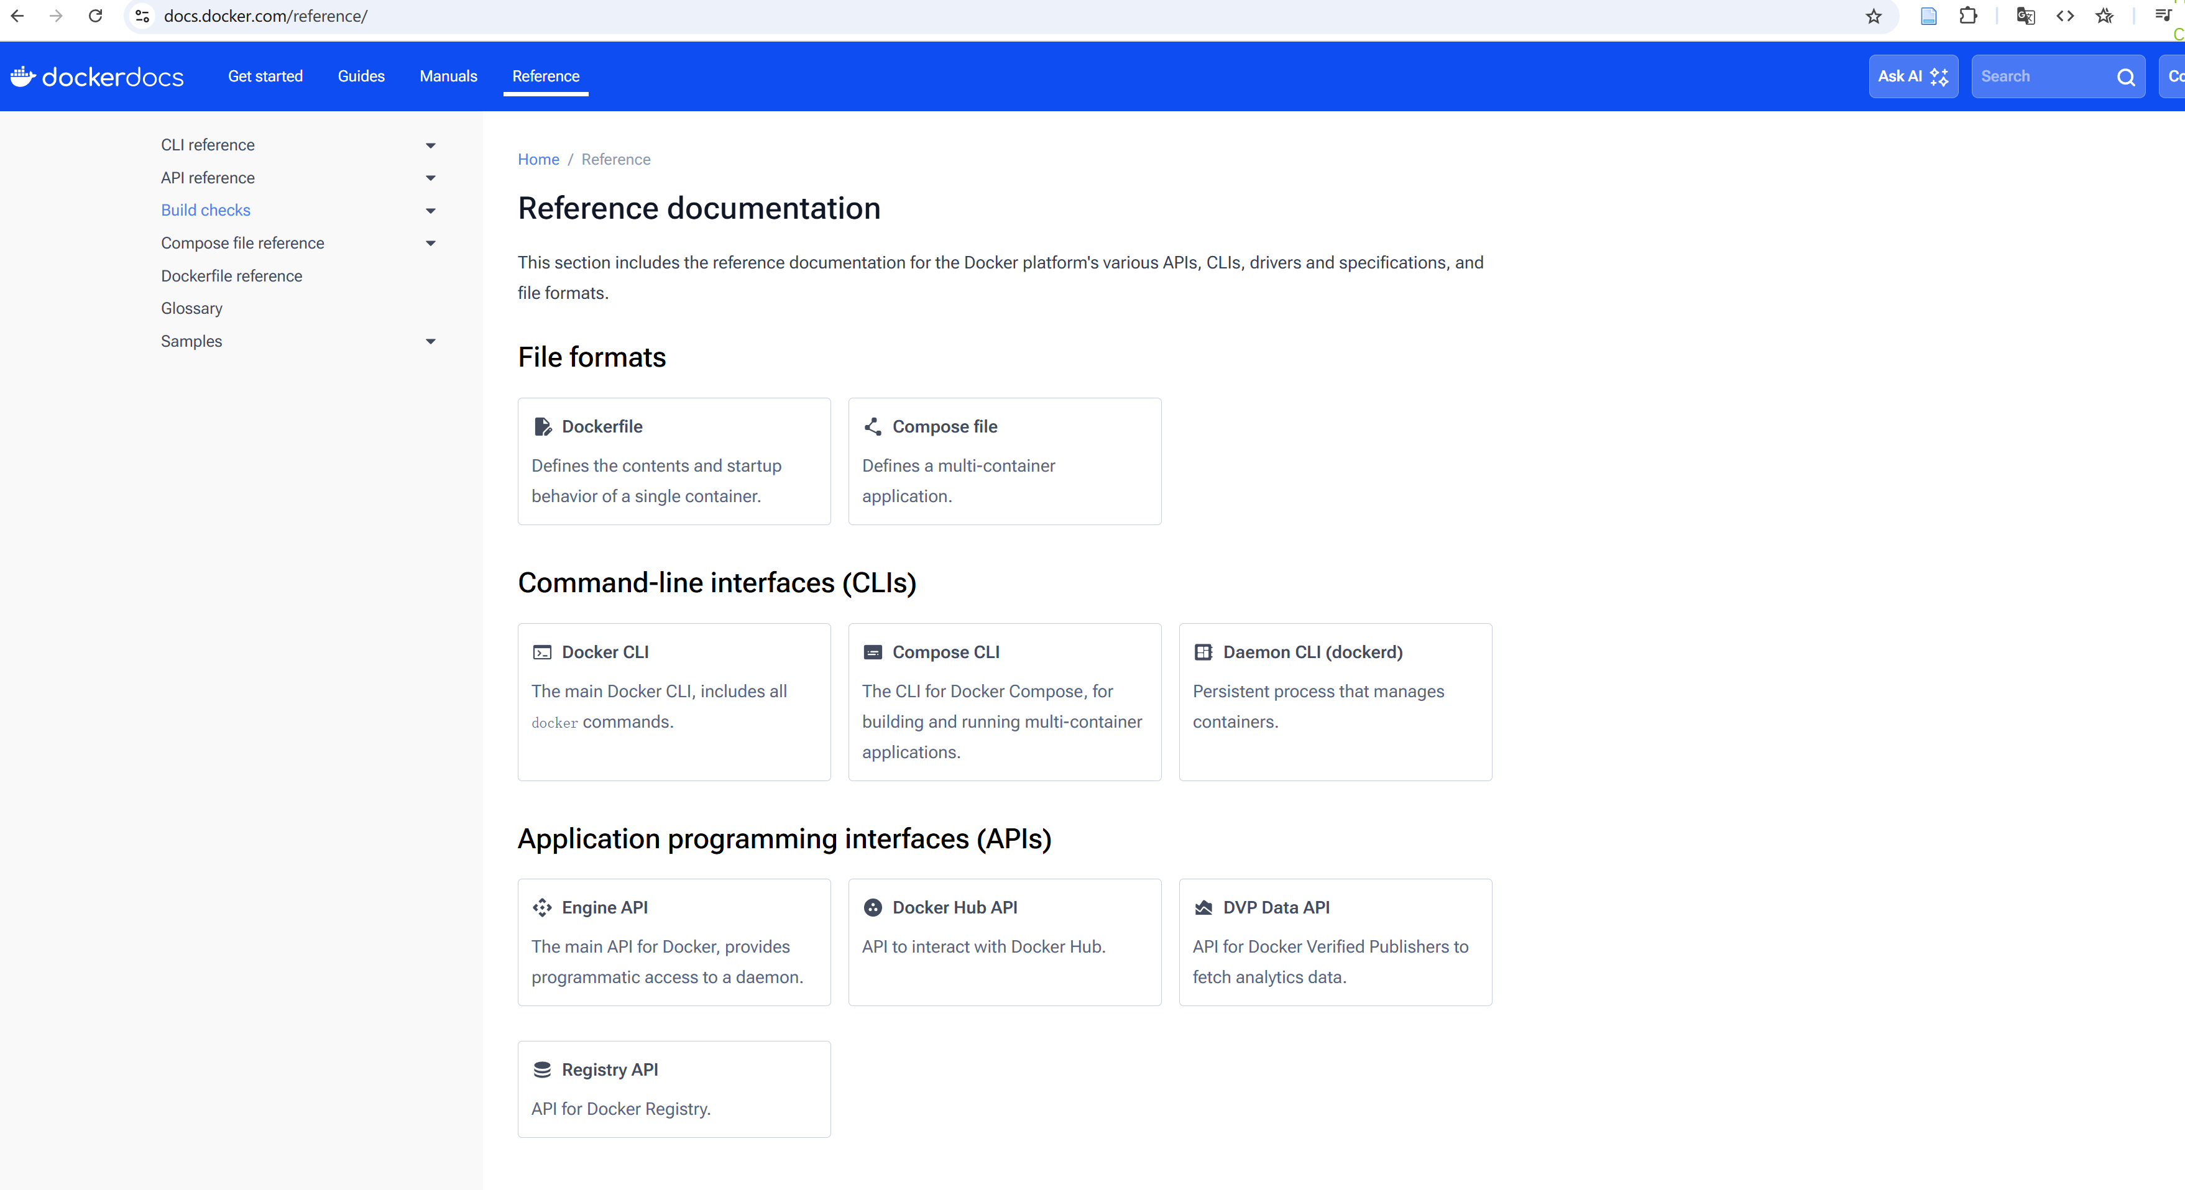Open Glossary in the sidebar
Image resolution: width=2185 pixels, height=1190 pixels.
191,309
